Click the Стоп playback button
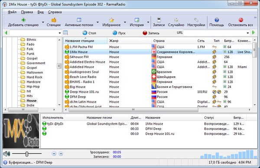This screenshot has height=168, width=260. click(89, 33)
